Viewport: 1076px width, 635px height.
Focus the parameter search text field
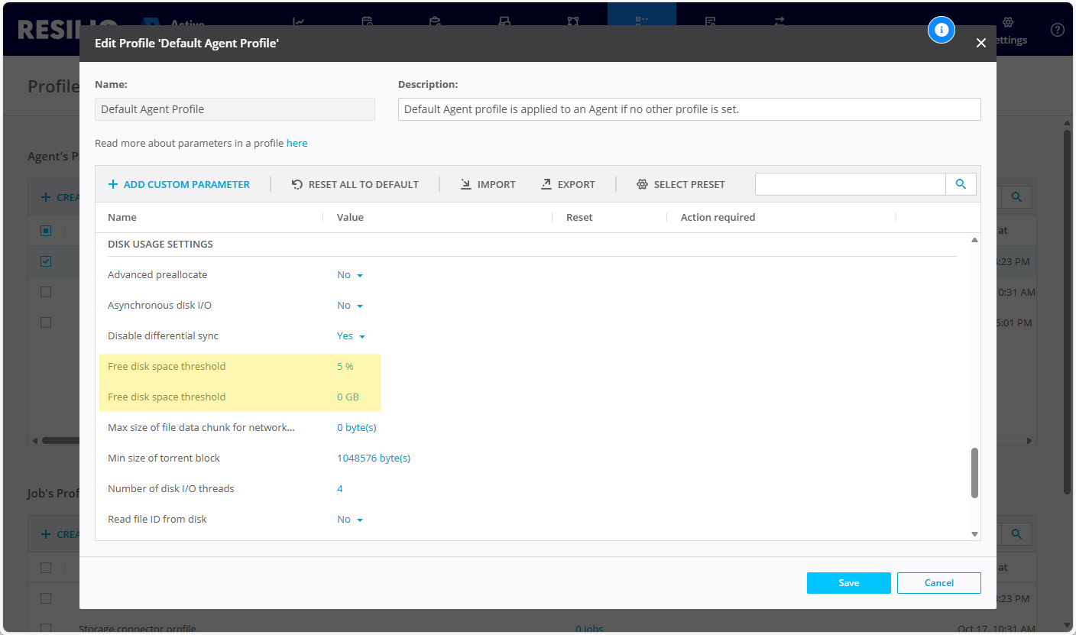tap(850, 184)
